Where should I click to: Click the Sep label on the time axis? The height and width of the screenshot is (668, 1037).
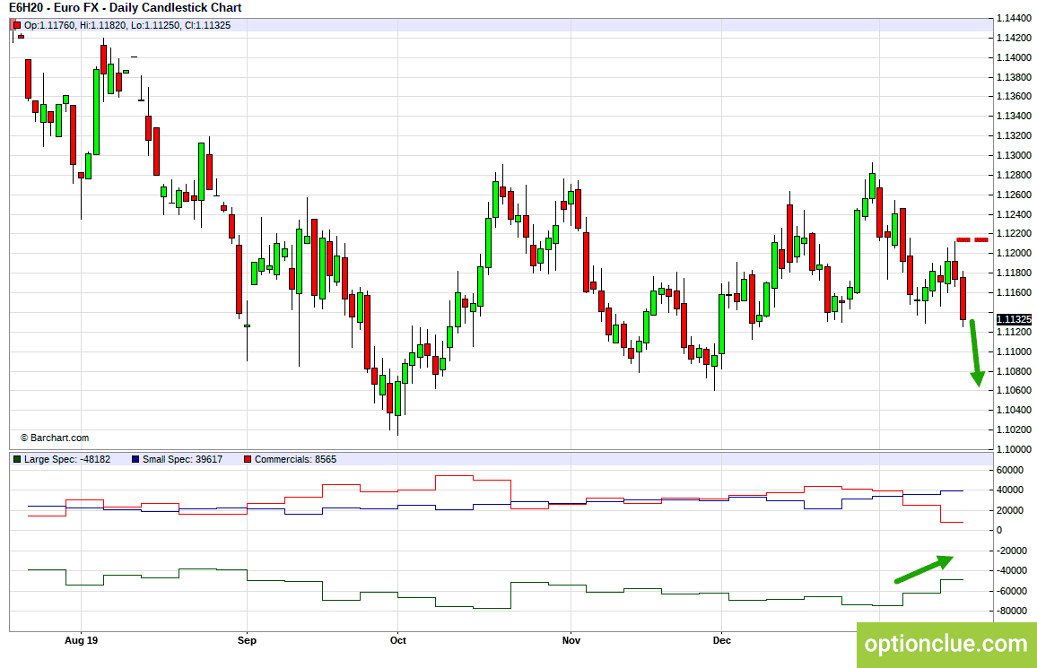[247, 640]
